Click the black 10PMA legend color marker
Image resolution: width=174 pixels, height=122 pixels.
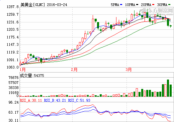137,5
